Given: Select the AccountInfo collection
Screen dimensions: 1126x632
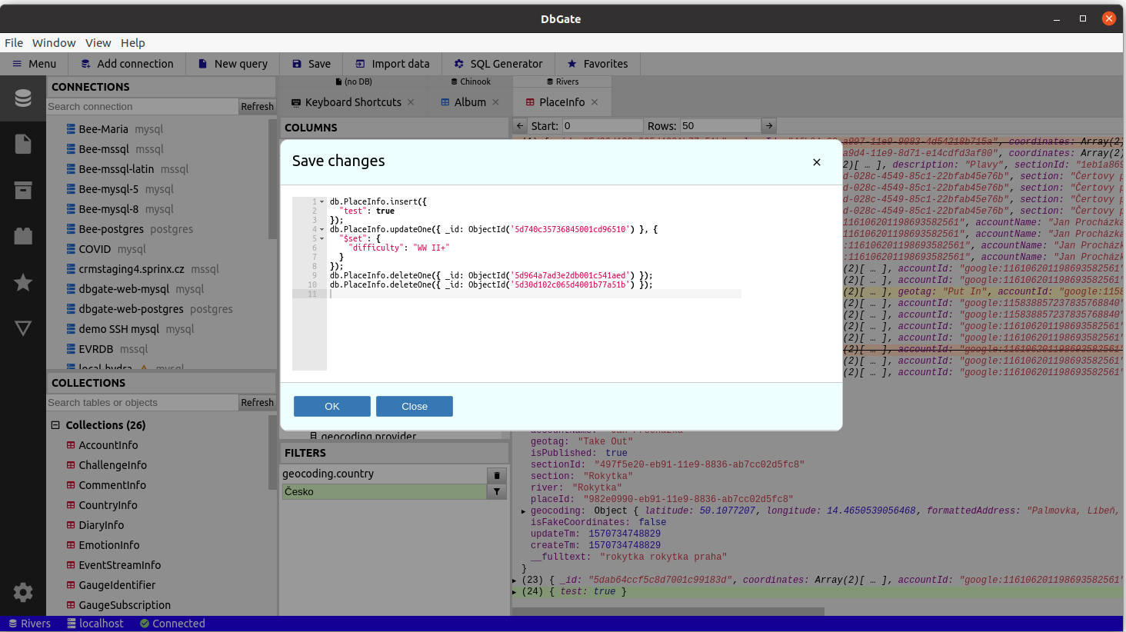Looking at the screenshot, I should pos(108,445).
